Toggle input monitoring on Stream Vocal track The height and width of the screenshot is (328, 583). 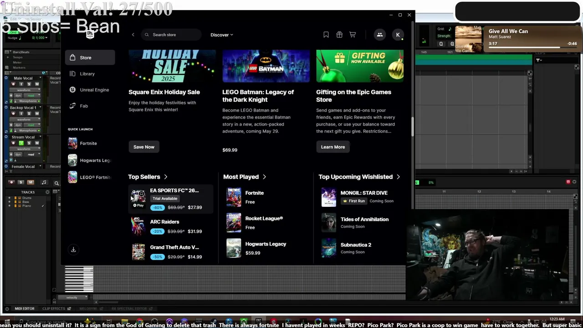[x=21, y=143]
